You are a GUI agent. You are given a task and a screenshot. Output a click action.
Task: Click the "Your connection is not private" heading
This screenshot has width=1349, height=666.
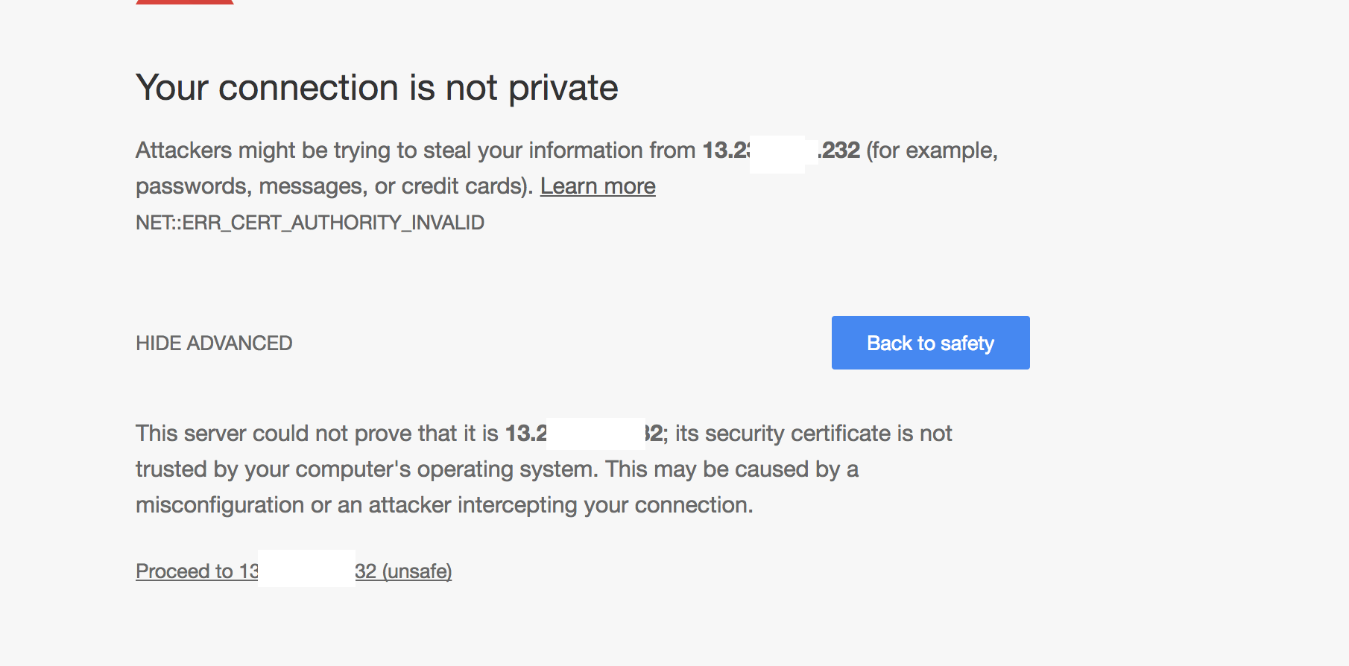[x=376, y=88]
